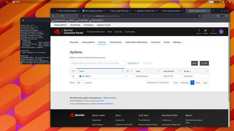This screenshot has width=234, height=131.
Task: Sort the table by the Errata column arrows
Action: [x=207, y=71]
